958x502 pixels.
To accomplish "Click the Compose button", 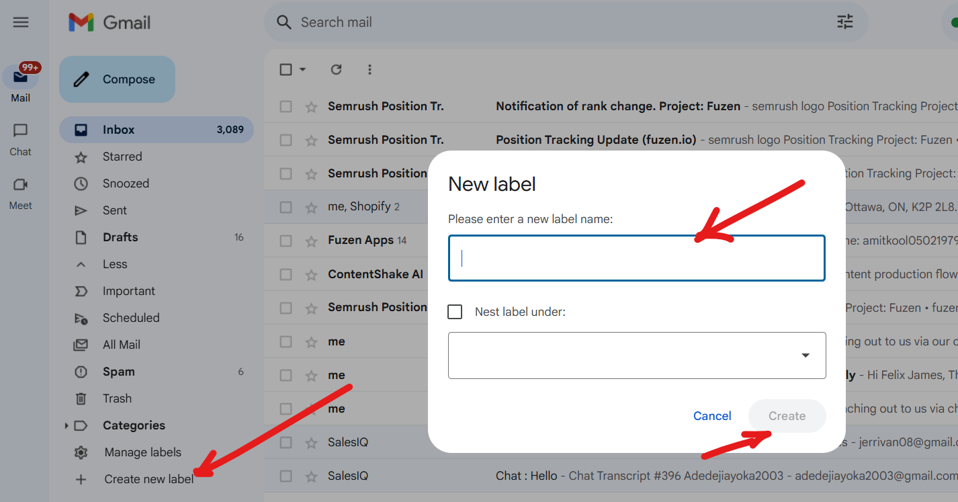I will [x=117, y=79].
